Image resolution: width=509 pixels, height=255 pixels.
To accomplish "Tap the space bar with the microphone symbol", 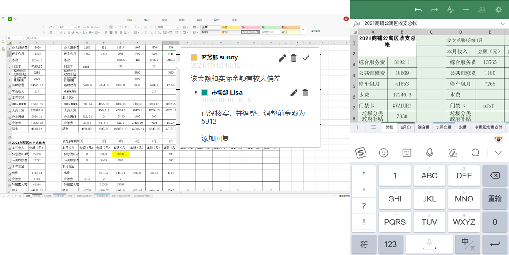I will click(x=429, y=244).
